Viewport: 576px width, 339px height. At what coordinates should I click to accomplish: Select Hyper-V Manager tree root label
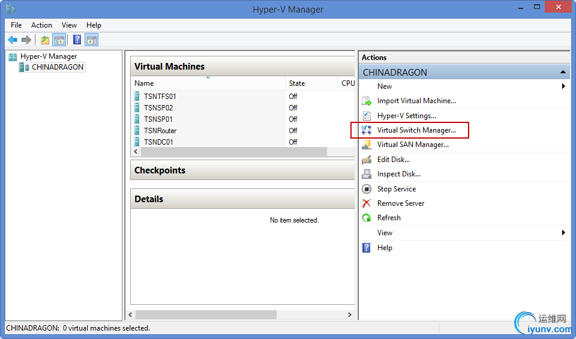(49, 56)
